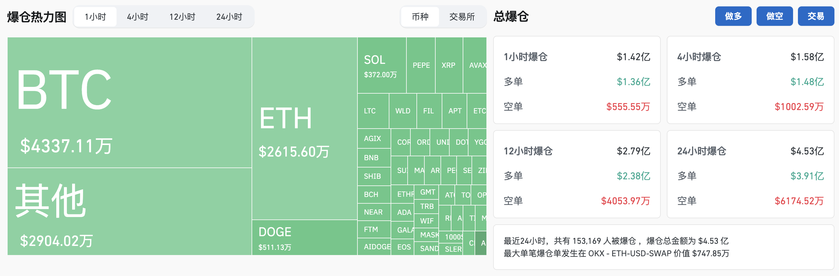
Task: Click the 交易 button
Action: click(x=816, y=16)
